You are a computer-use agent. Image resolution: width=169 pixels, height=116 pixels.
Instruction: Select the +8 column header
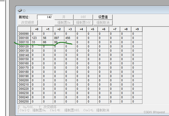click(126, 29)
